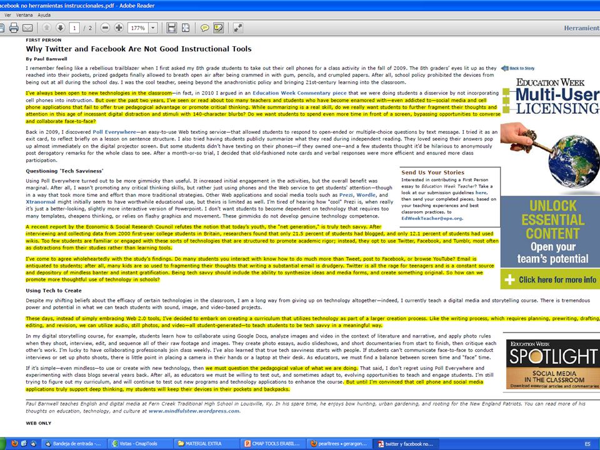
Task: Open Firefox from the quick launch icon
Action: pos(14,444)
